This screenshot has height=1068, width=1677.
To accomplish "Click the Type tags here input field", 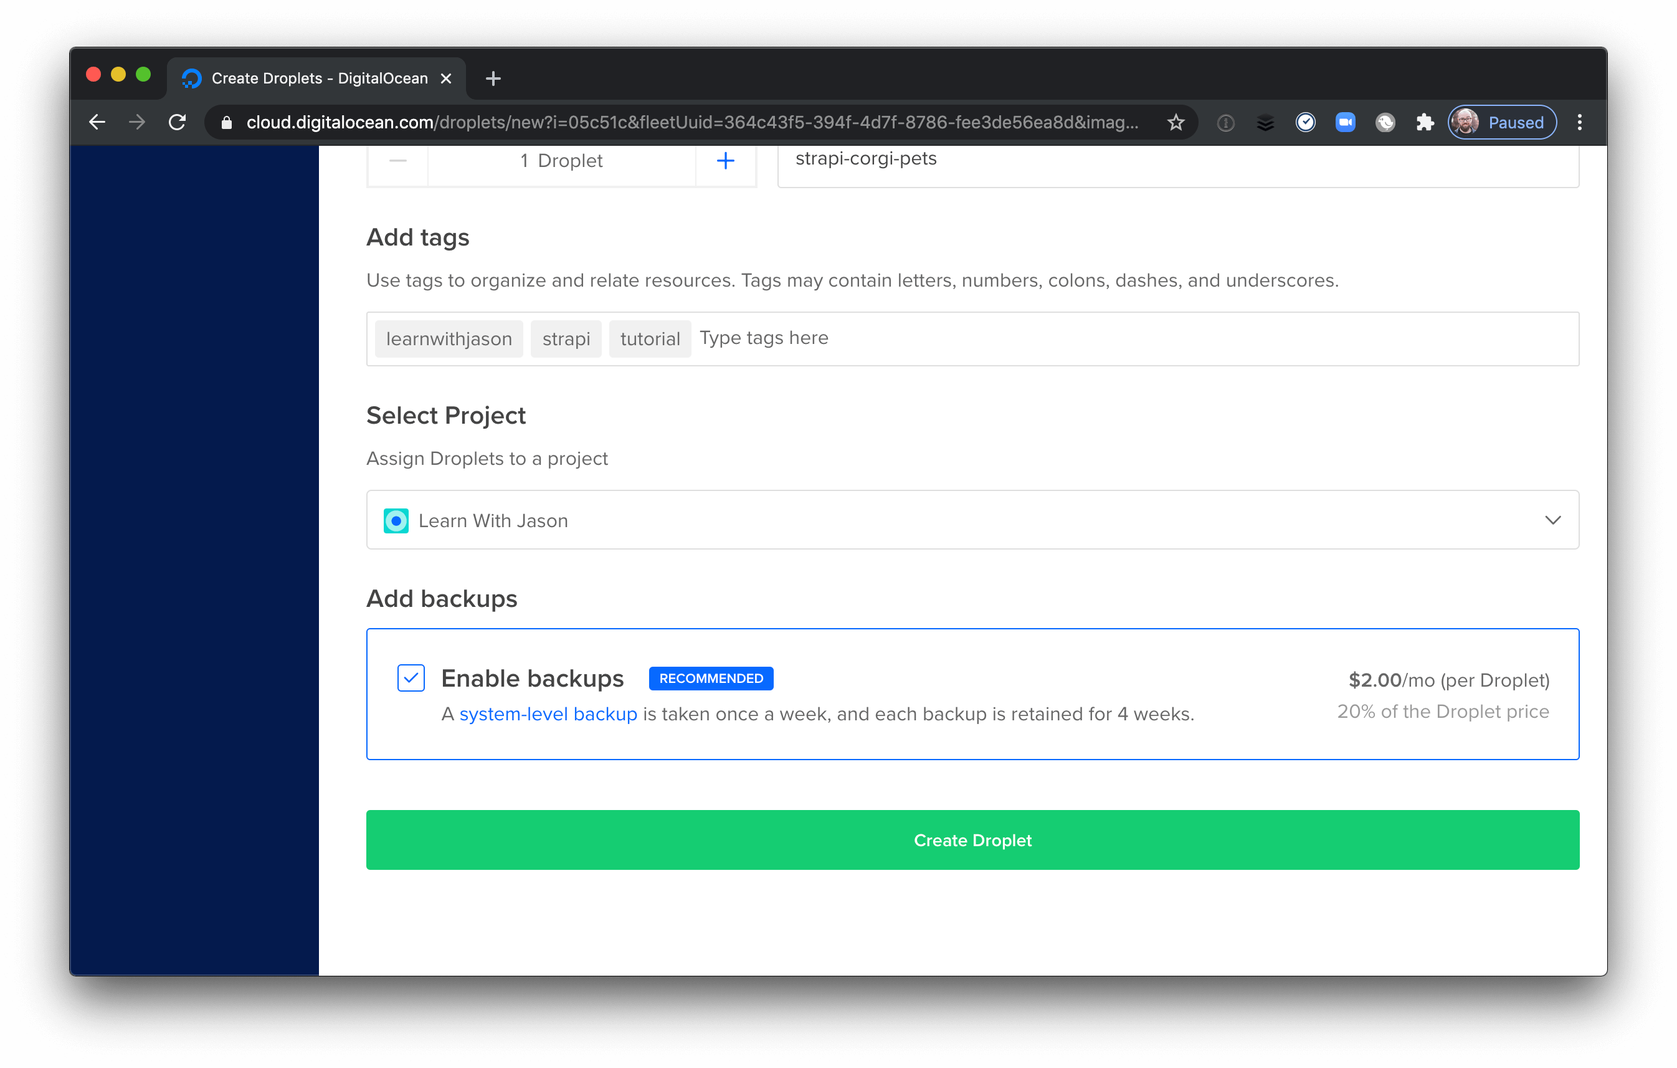I will (x=764, y=338).
